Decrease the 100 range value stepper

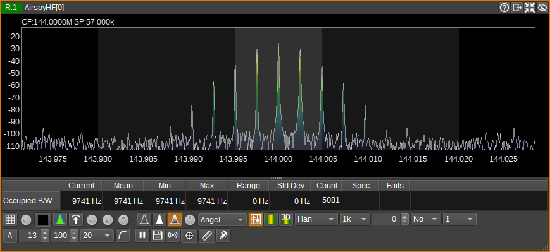[x=74, y=238]
